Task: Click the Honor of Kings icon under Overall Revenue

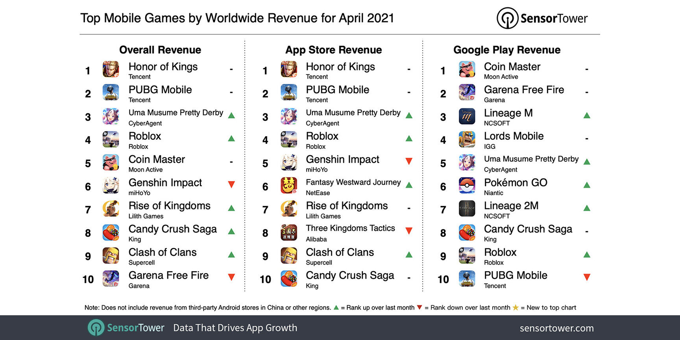Action: pos(111,69)
